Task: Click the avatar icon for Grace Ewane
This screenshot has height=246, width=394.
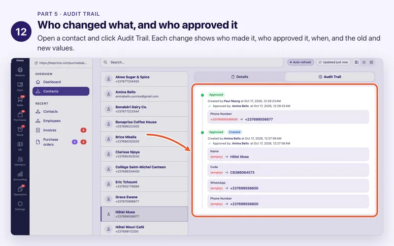Action: (108, 199)
